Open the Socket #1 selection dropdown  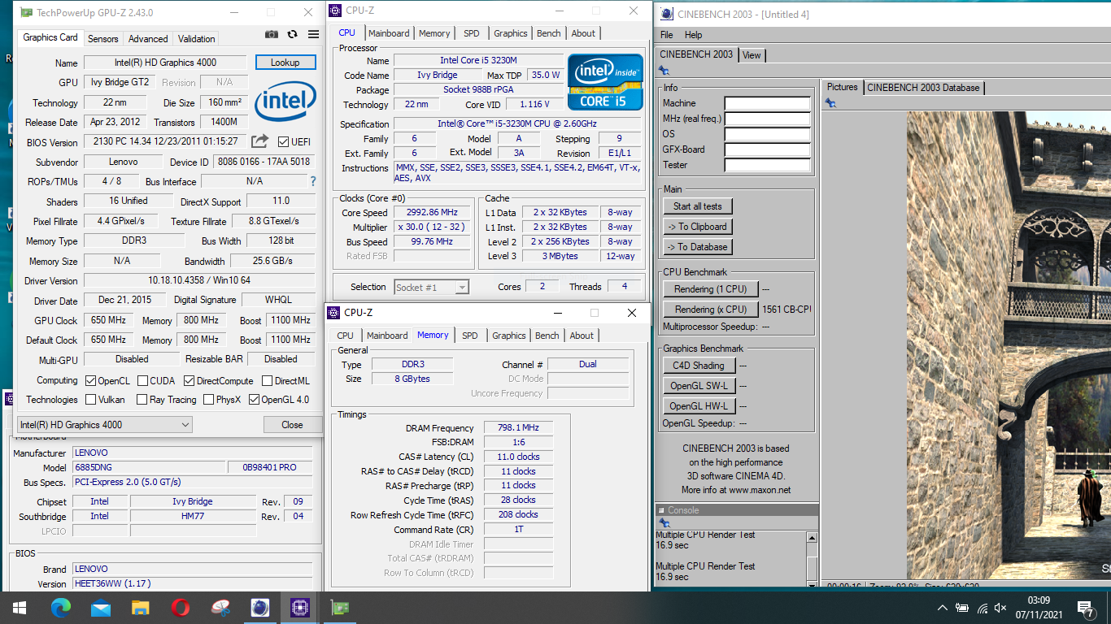coord(432,287)
